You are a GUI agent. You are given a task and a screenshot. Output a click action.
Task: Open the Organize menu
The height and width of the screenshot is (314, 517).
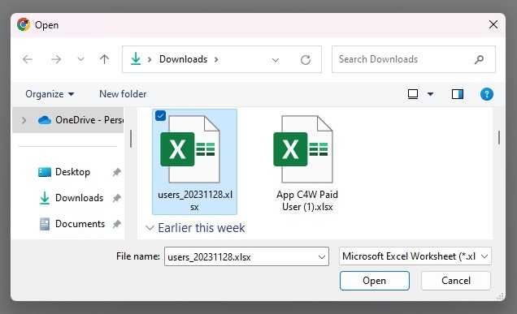[x=50, y=94]
